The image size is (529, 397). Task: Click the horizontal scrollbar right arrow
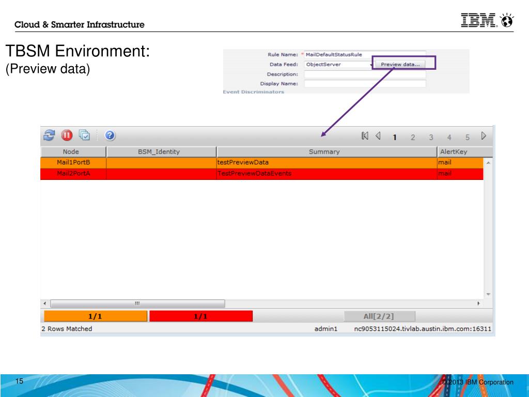tap(478, 303)
